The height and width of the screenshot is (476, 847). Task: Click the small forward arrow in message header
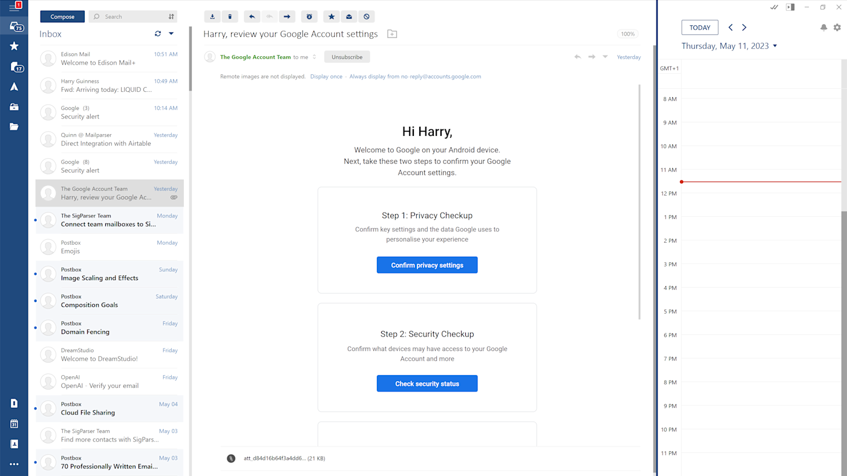[x=592, y=57]
